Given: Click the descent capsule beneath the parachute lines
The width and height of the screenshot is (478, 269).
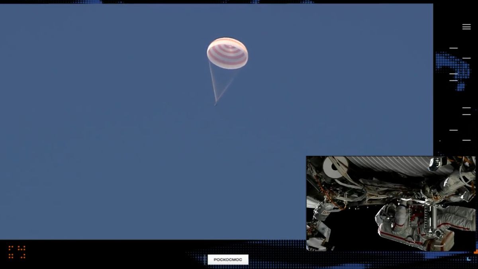Looking at the screenshot, I should point(215,104).
